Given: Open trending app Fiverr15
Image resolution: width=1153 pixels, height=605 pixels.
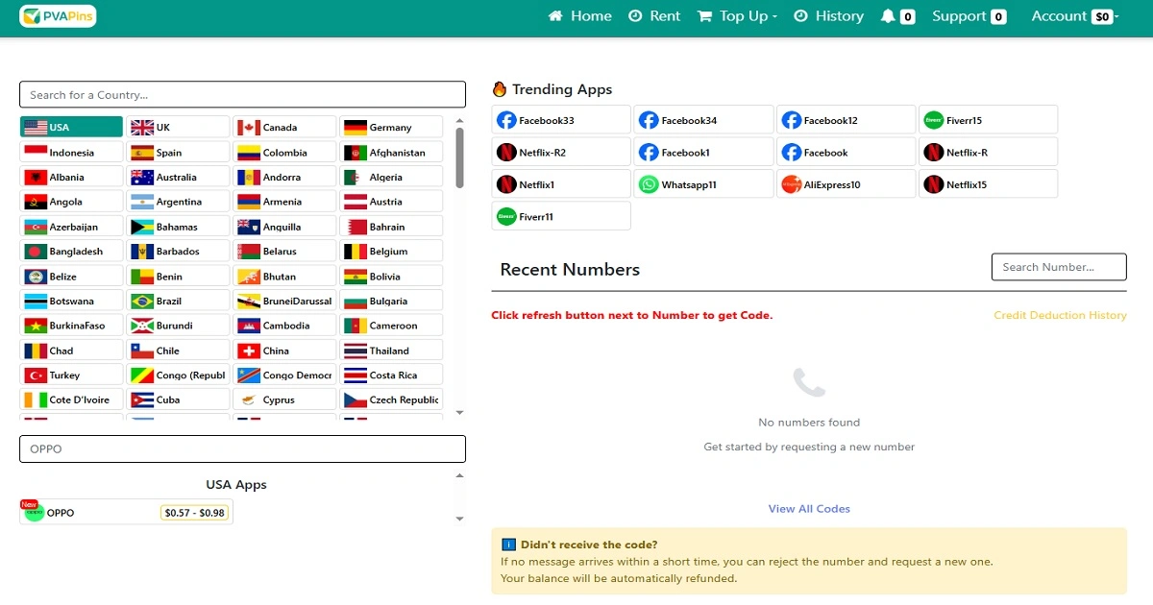Looking at the screenshot, I should [988, 120].
